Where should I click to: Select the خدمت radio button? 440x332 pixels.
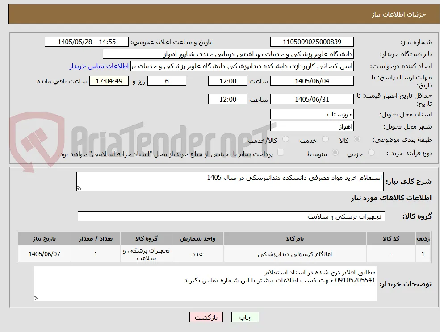[326, 139]
